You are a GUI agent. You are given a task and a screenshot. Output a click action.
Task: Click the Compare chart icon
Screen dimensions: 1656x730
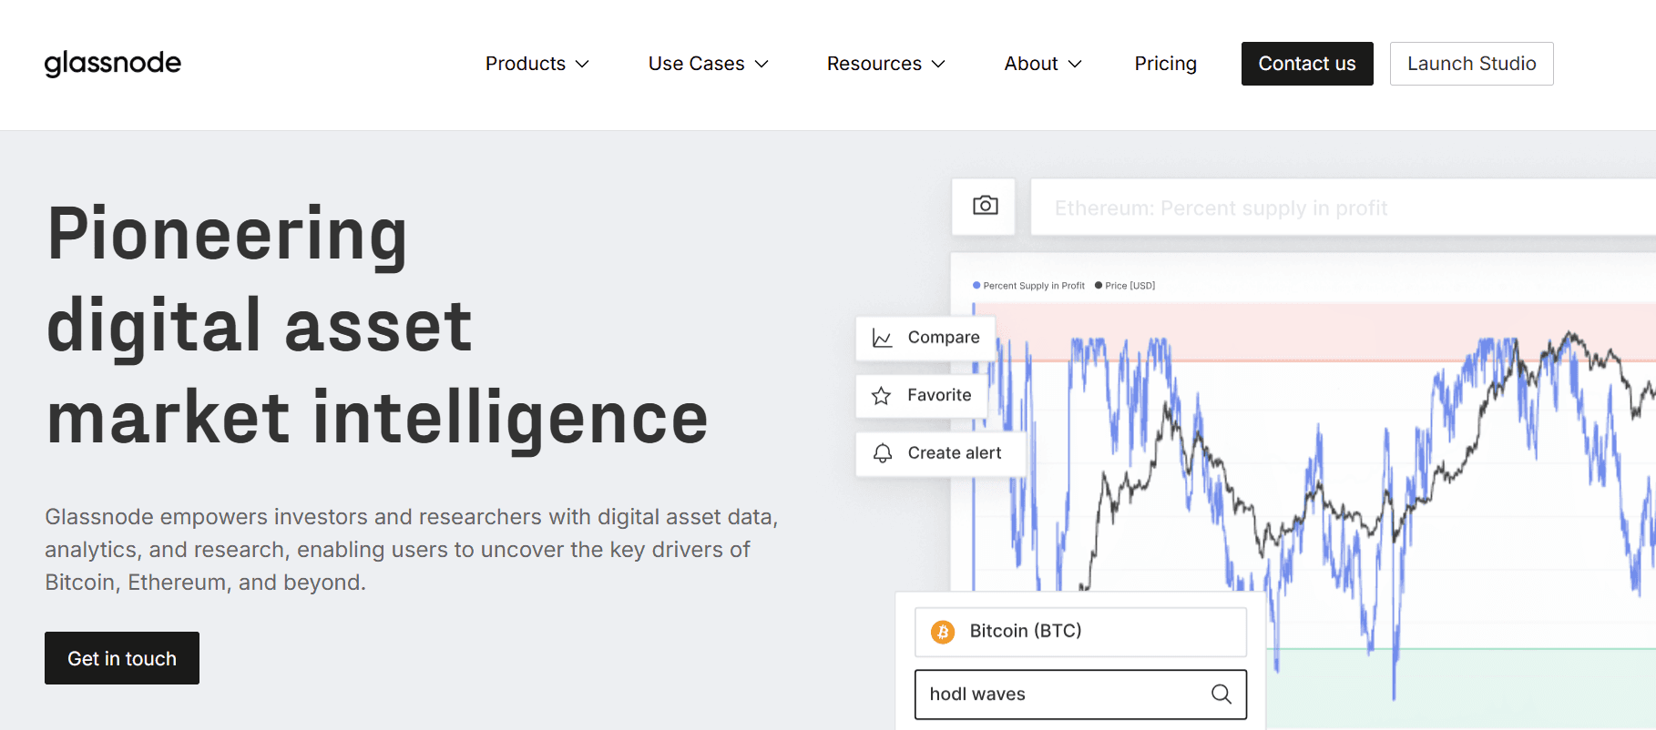pyautogui.click(x=882, y=338)
